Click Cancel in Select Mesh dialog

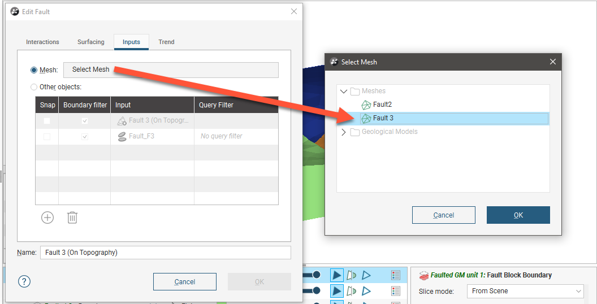(x=444, y=215)
